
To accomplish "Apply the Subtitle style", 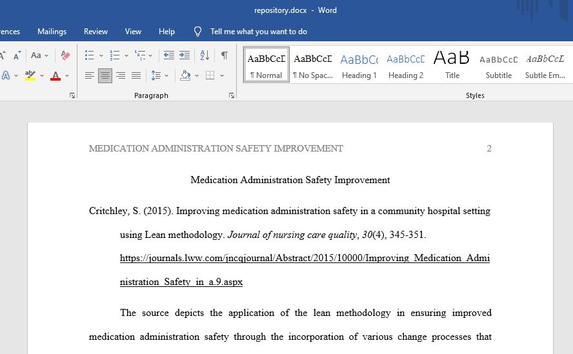I will pyautogui.click(x=498, y=64).
